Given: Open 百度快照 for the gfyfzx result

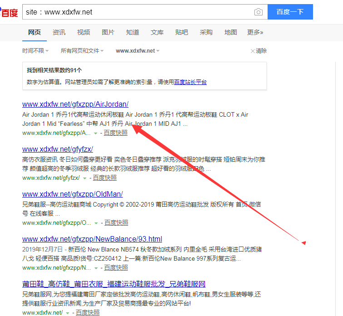Looking at the screenshot, I should pyautogui.click(x=105, y=178).
